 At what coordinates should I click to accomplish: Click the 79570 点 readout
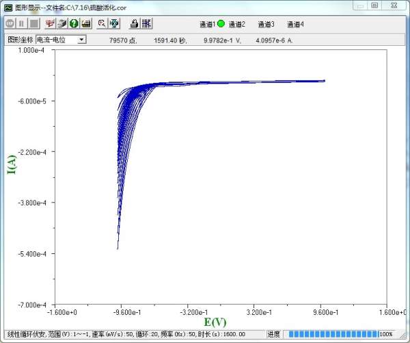click(x=123, y=40)
